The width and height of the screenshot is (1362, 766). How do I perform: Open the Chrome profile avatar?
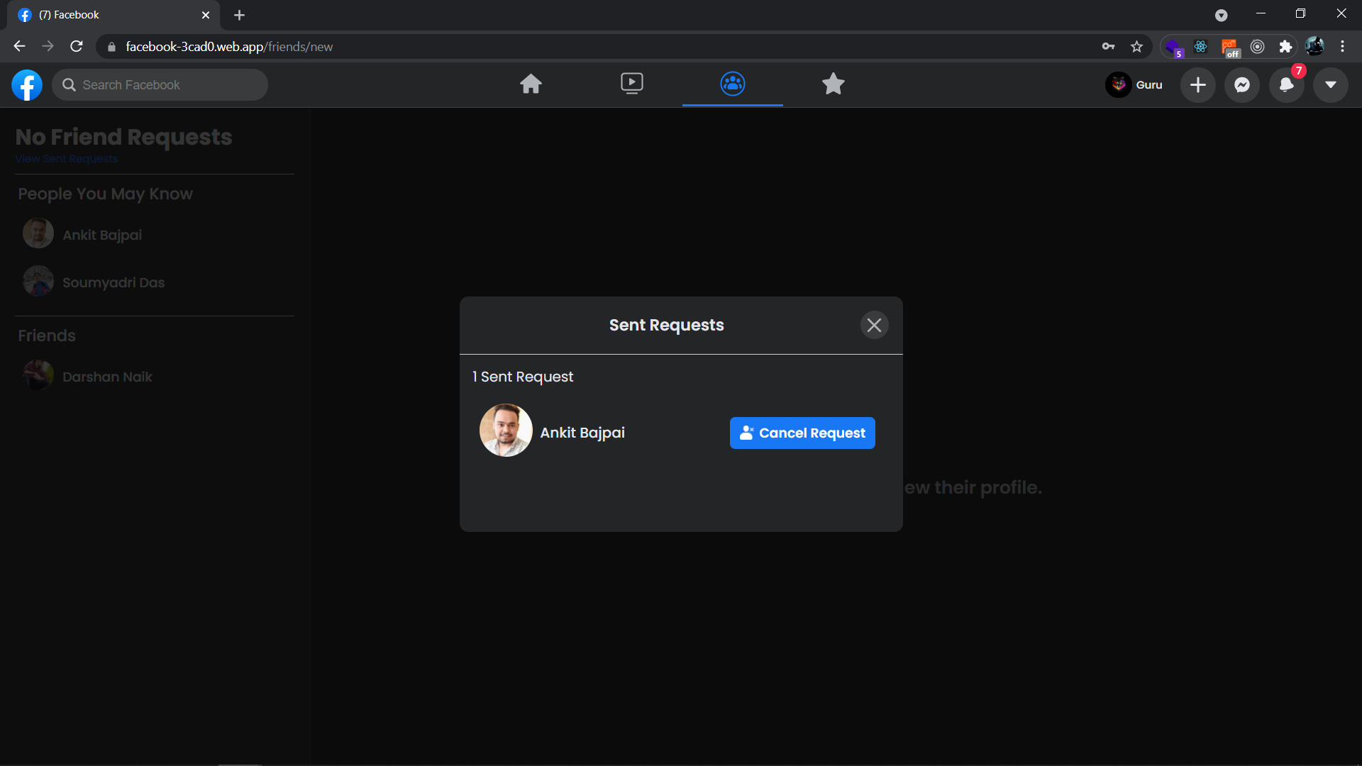click(1314, 47)
